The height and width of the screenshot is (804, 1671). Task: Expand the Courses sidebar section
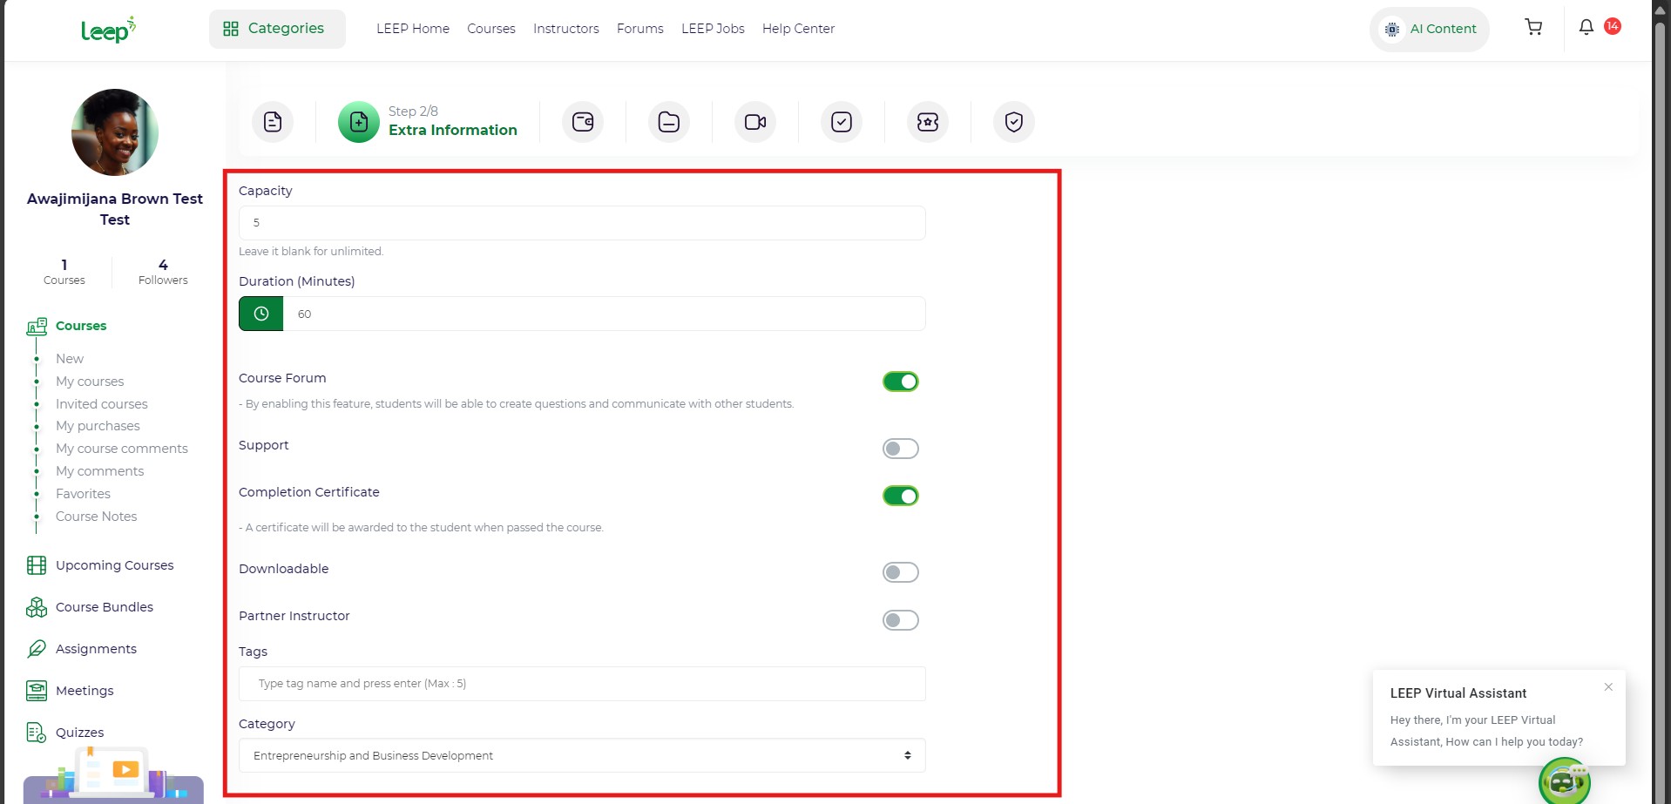81,326
